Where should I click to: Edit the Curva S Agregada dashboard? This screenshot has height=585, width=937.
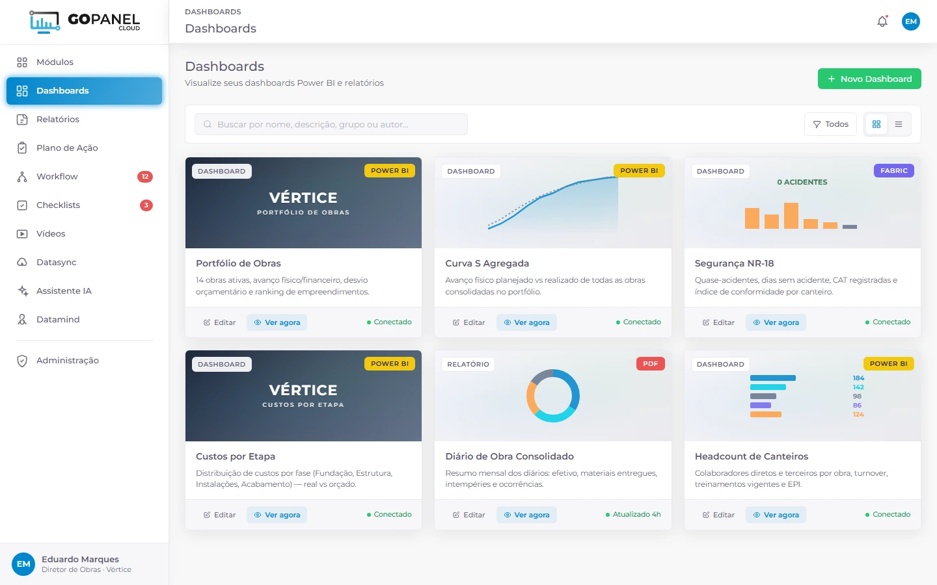469,322
